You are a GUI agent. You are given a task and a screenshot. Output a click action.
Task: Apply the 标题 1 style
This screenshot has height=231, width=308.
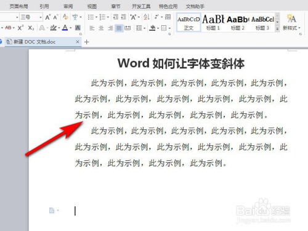(213, 23)
